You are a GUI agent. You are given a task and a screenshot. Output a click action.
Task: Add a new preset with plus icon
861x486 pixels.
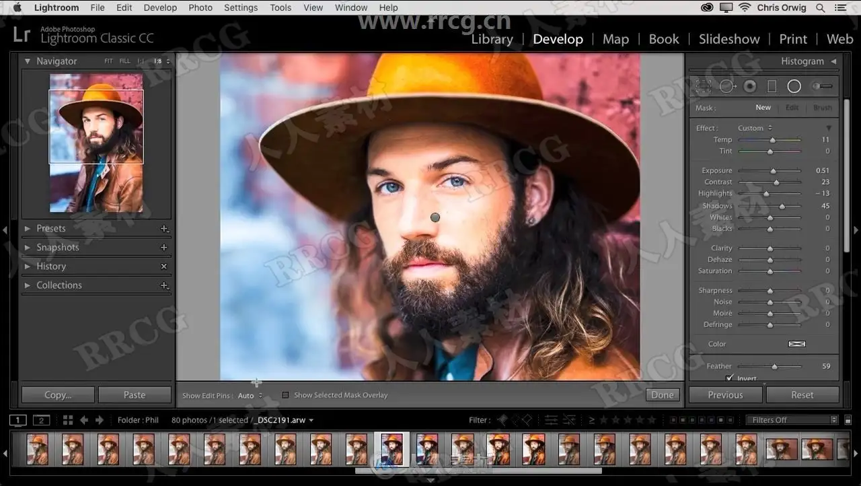click(x=164, y=229)
